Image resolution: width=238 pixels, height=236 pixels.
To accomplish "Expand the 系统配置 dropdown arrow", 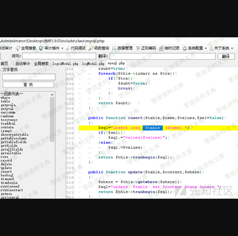I will click(206, 48).
